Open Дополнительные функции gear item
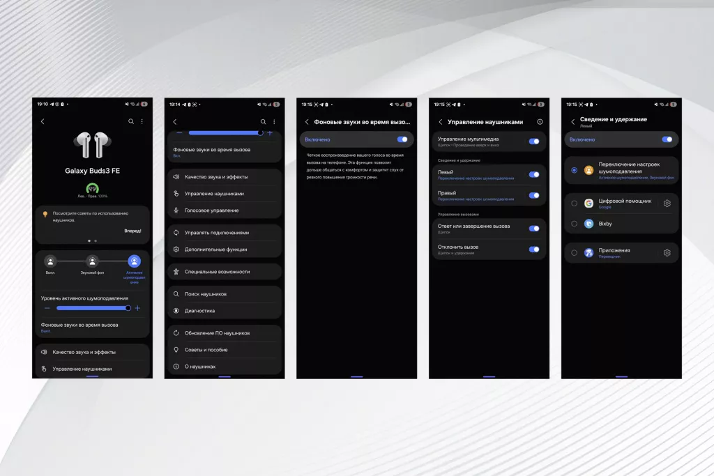The image size is (714, 476). tap(225, 249)
